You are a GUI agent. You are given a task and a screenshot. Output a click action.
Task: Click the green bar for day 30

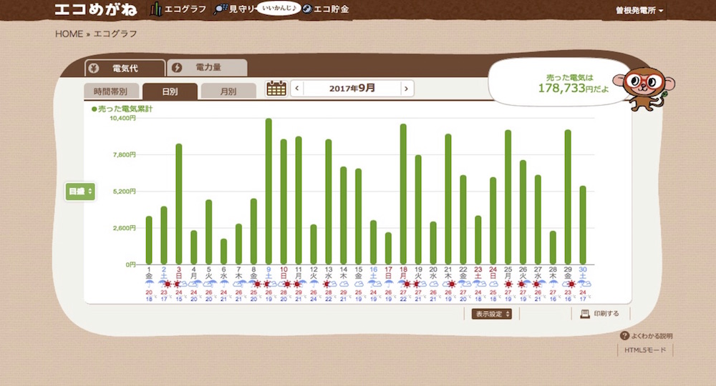click(x=583, y=225)
